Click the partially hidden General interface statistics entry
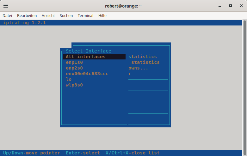 tap(143, 57)
